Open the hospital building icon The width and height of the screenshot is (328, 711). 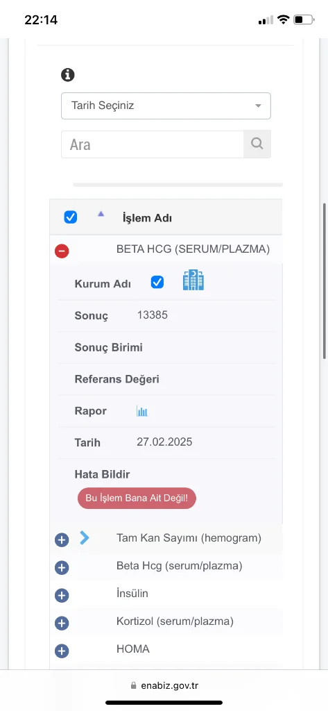(x=193, y=281)
